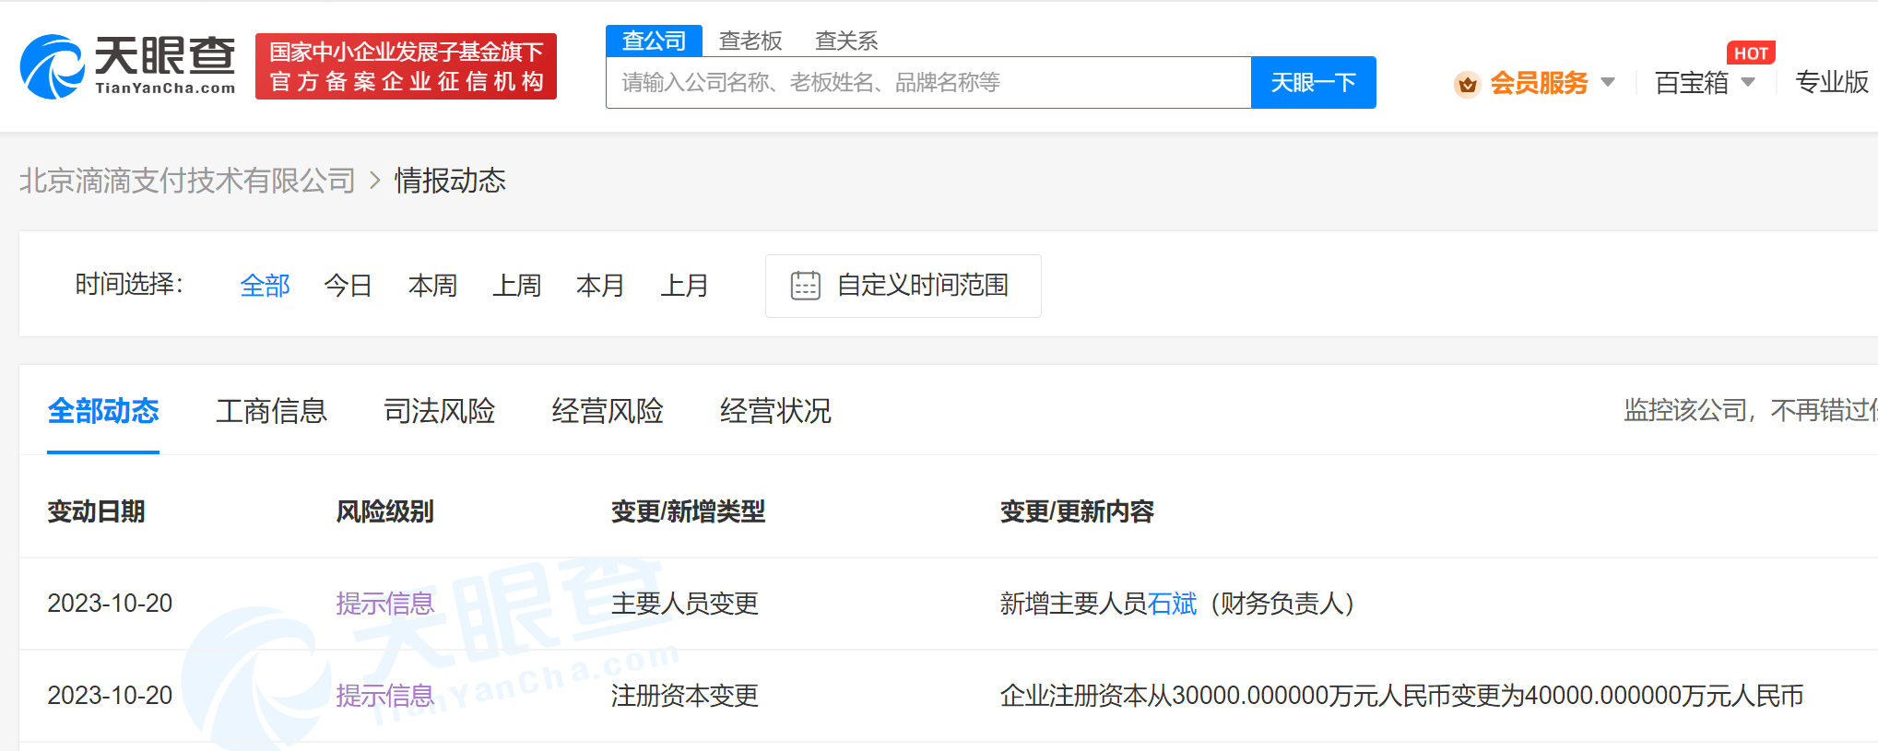Open the 自定义时间范围 date picker

922,286
